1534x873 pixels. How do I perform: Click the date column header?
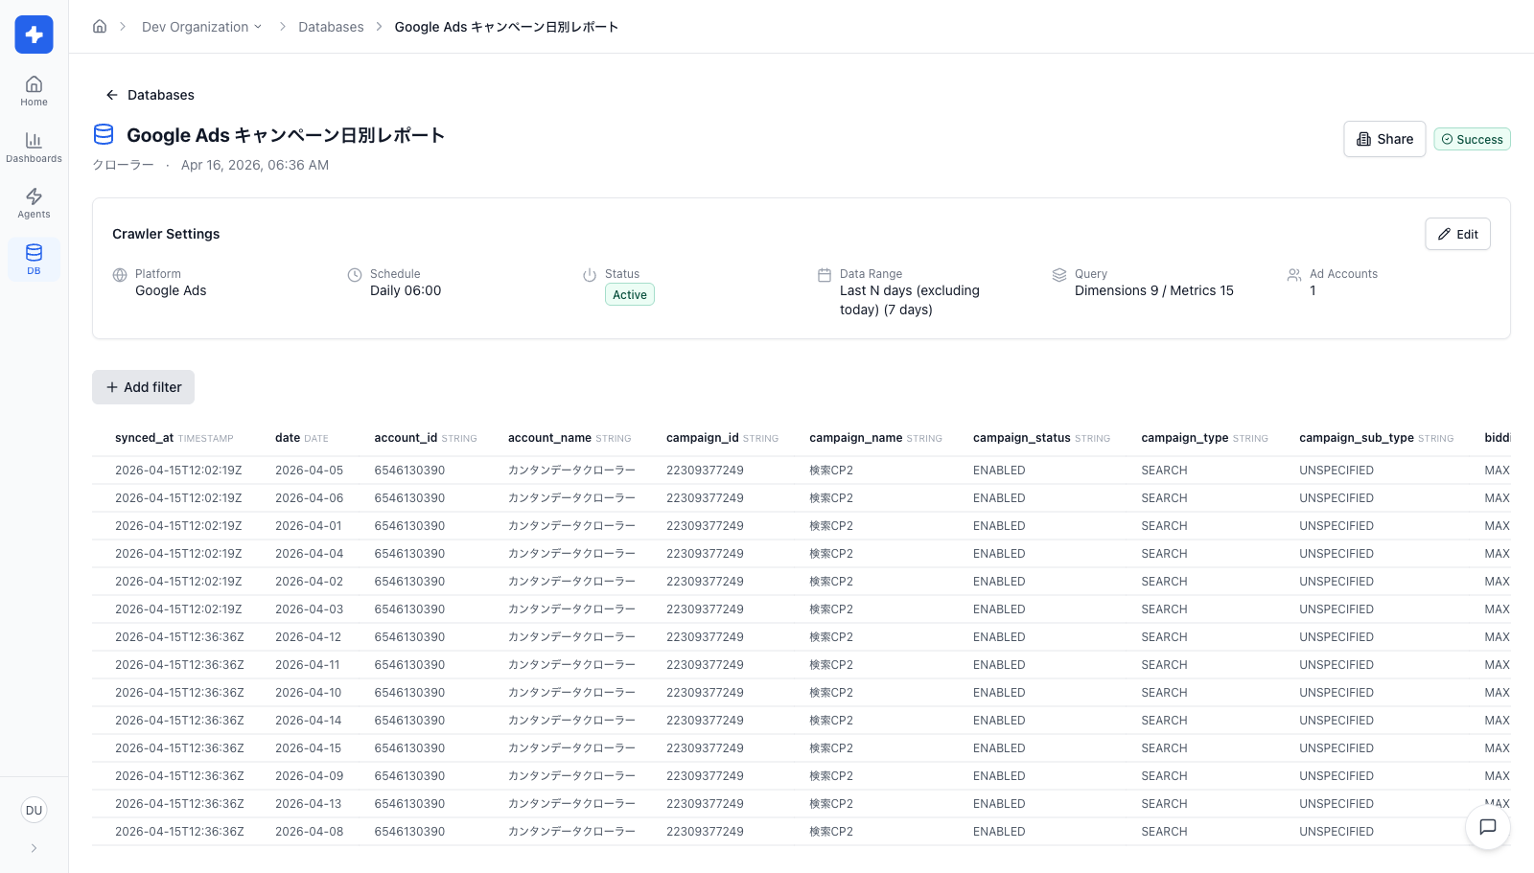click(302, 438)
